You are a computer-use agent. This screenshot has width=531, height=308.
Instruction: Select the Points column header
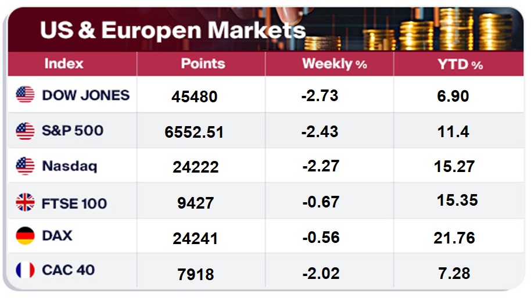point(203,64)
